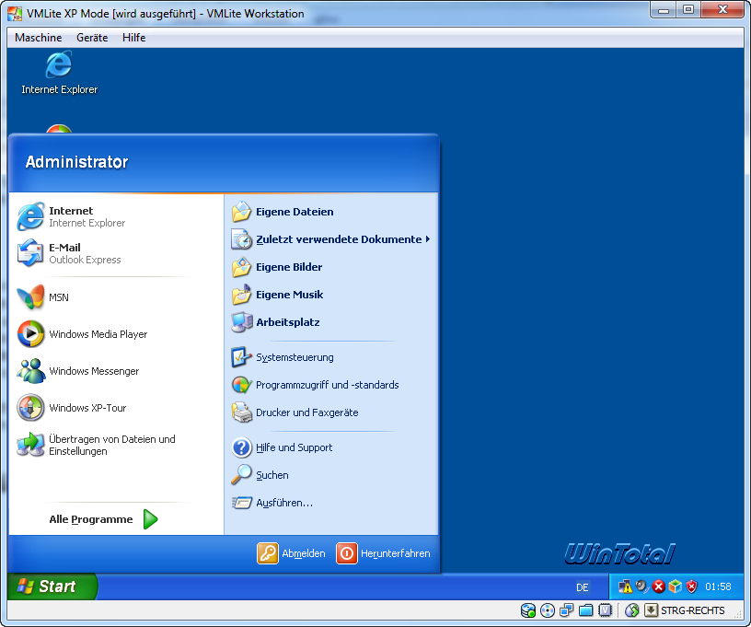Open the Hilfe menu
This screenshot has width=751, height=627.
click(x=133, y=38)
